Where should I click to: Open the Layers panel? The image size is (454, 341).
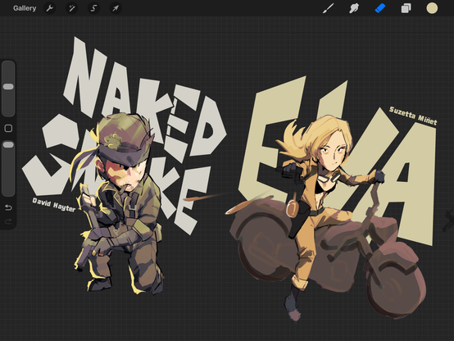point(406,8)
